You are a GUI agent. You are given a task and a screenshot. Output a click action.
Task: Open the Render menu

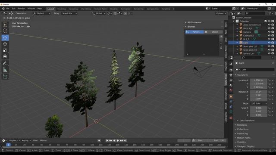coord(21,9)
